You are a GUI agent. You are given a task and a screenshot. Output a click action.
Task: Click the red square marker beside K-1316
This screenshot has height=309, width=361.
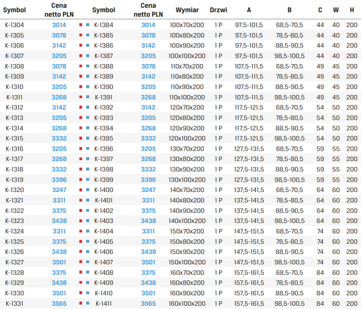[x=81, y=148]
